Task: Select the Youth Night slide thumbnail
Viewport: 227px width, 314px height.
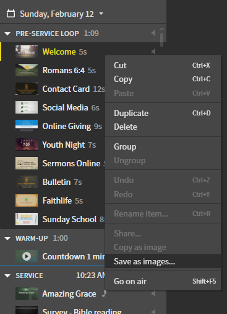Action: tap(27, 145)
